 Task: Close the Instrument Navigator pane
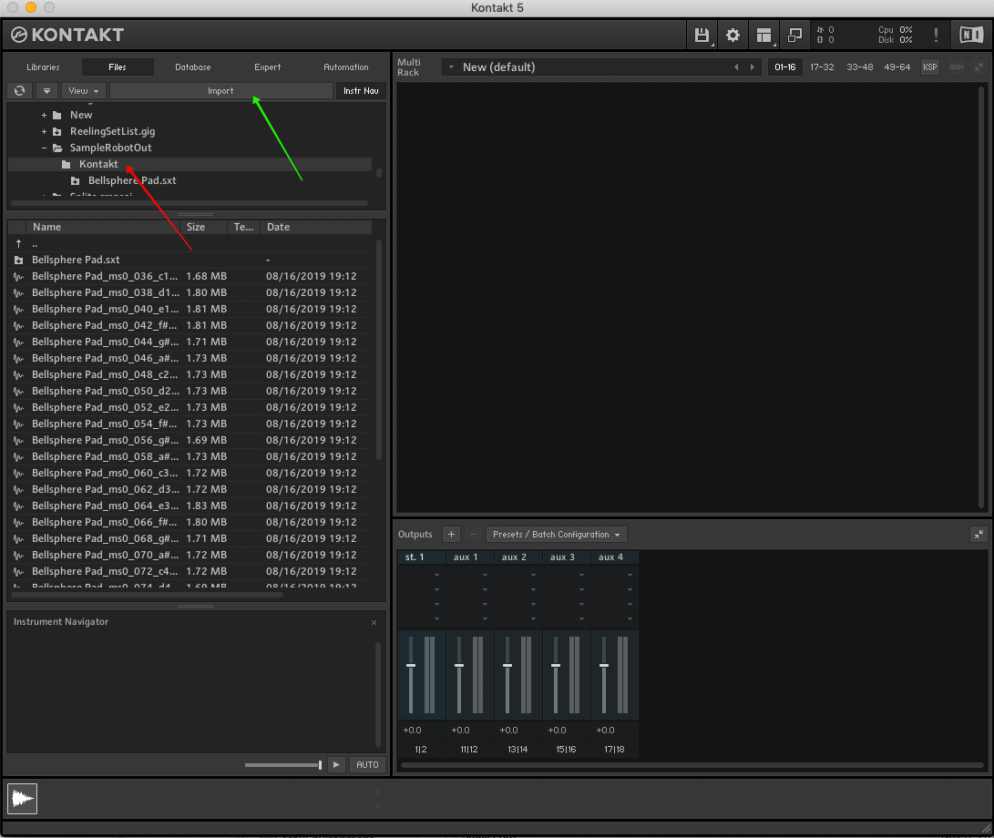(374, 622)
